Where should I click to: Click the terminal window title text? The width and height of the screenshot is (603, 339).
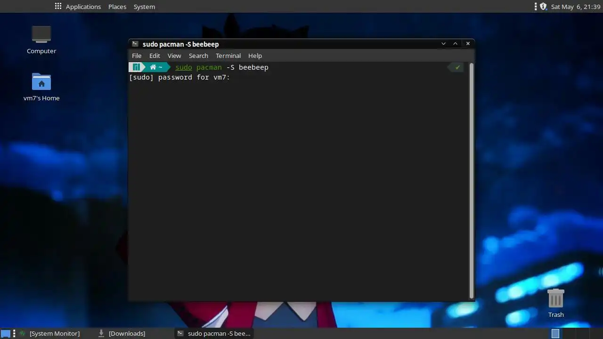tap(180, 44)
